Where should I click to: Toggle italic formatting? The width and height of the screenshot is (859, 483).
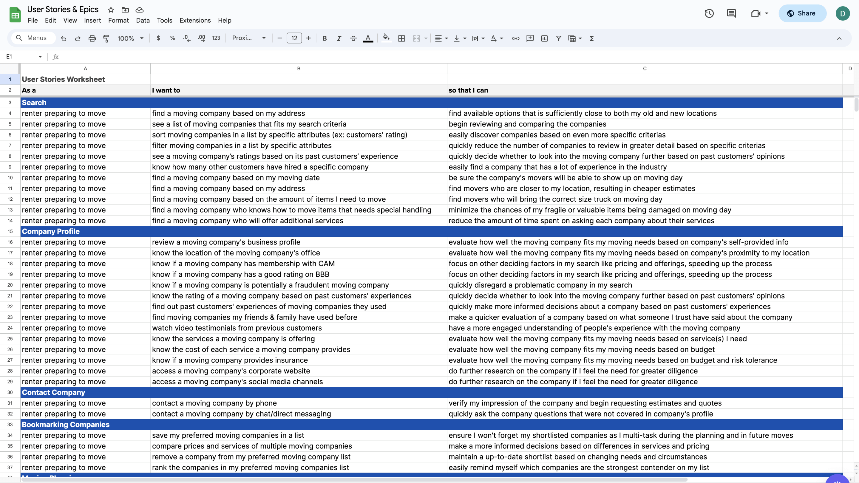tap(339, 38)
